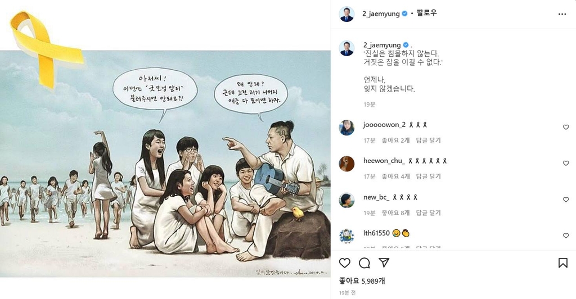Click the 팔로우 follow button
The width and height of the screenshot is (576, 299).
click(x=427, y=13)
